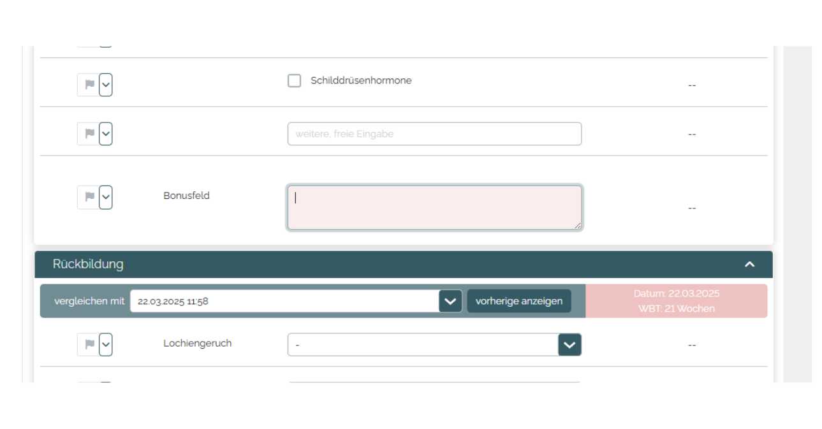Open the Lochiengeruch dropdown arrow
This screenshot has height=429, width=822.
point(569,345)
